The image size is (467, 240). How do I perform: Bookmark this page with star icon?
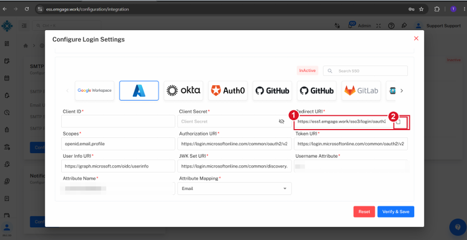(421, 9)
